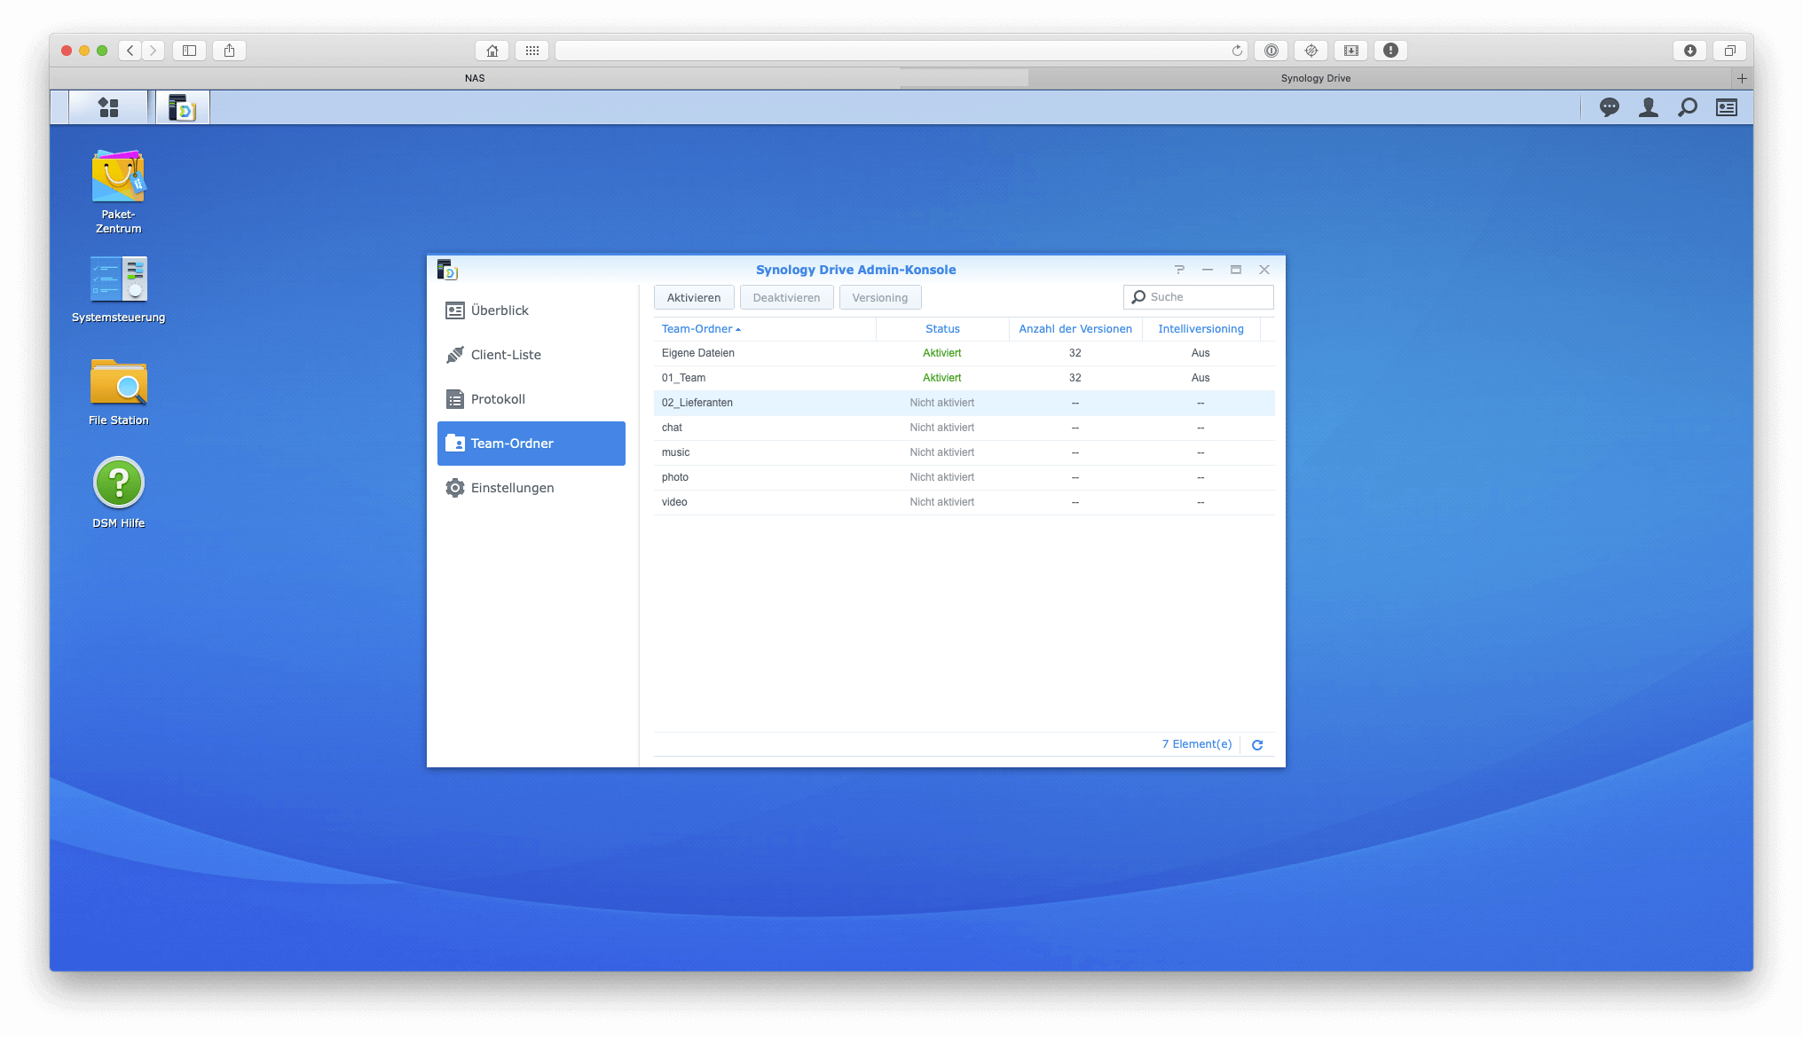The width and height of the screenshot is (1803, 1037).
Task: Click the Deaktivieren button
Action: click(786, 297)
